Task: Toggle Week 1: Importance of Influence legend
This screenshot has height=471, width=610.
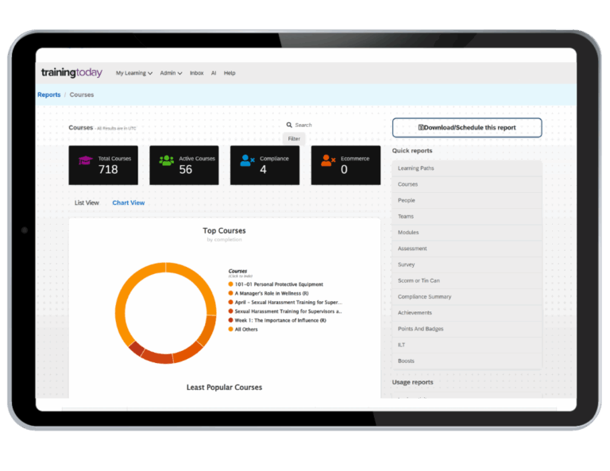Action: click(277, 320)
